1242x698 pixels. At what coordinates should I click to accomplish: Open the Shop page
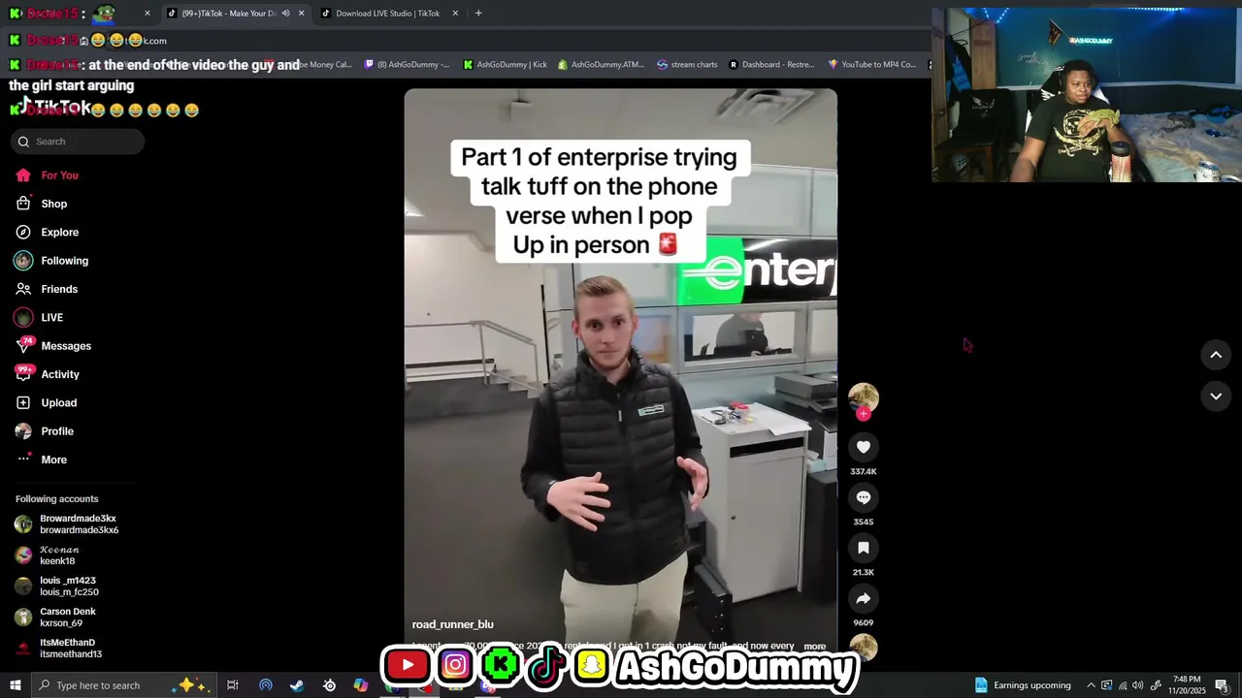(54, 204)
